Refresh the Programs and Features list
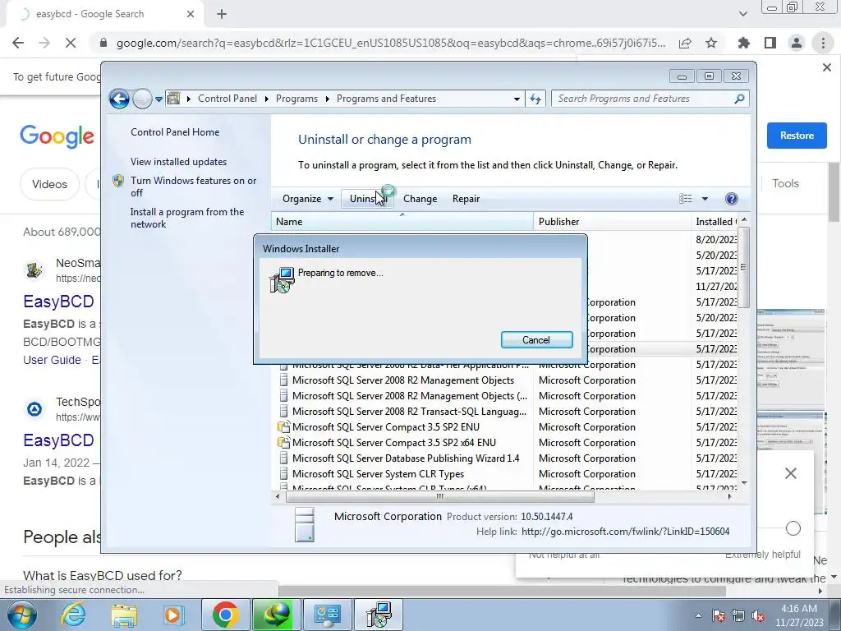841x631 pixels. click(535, 99)
